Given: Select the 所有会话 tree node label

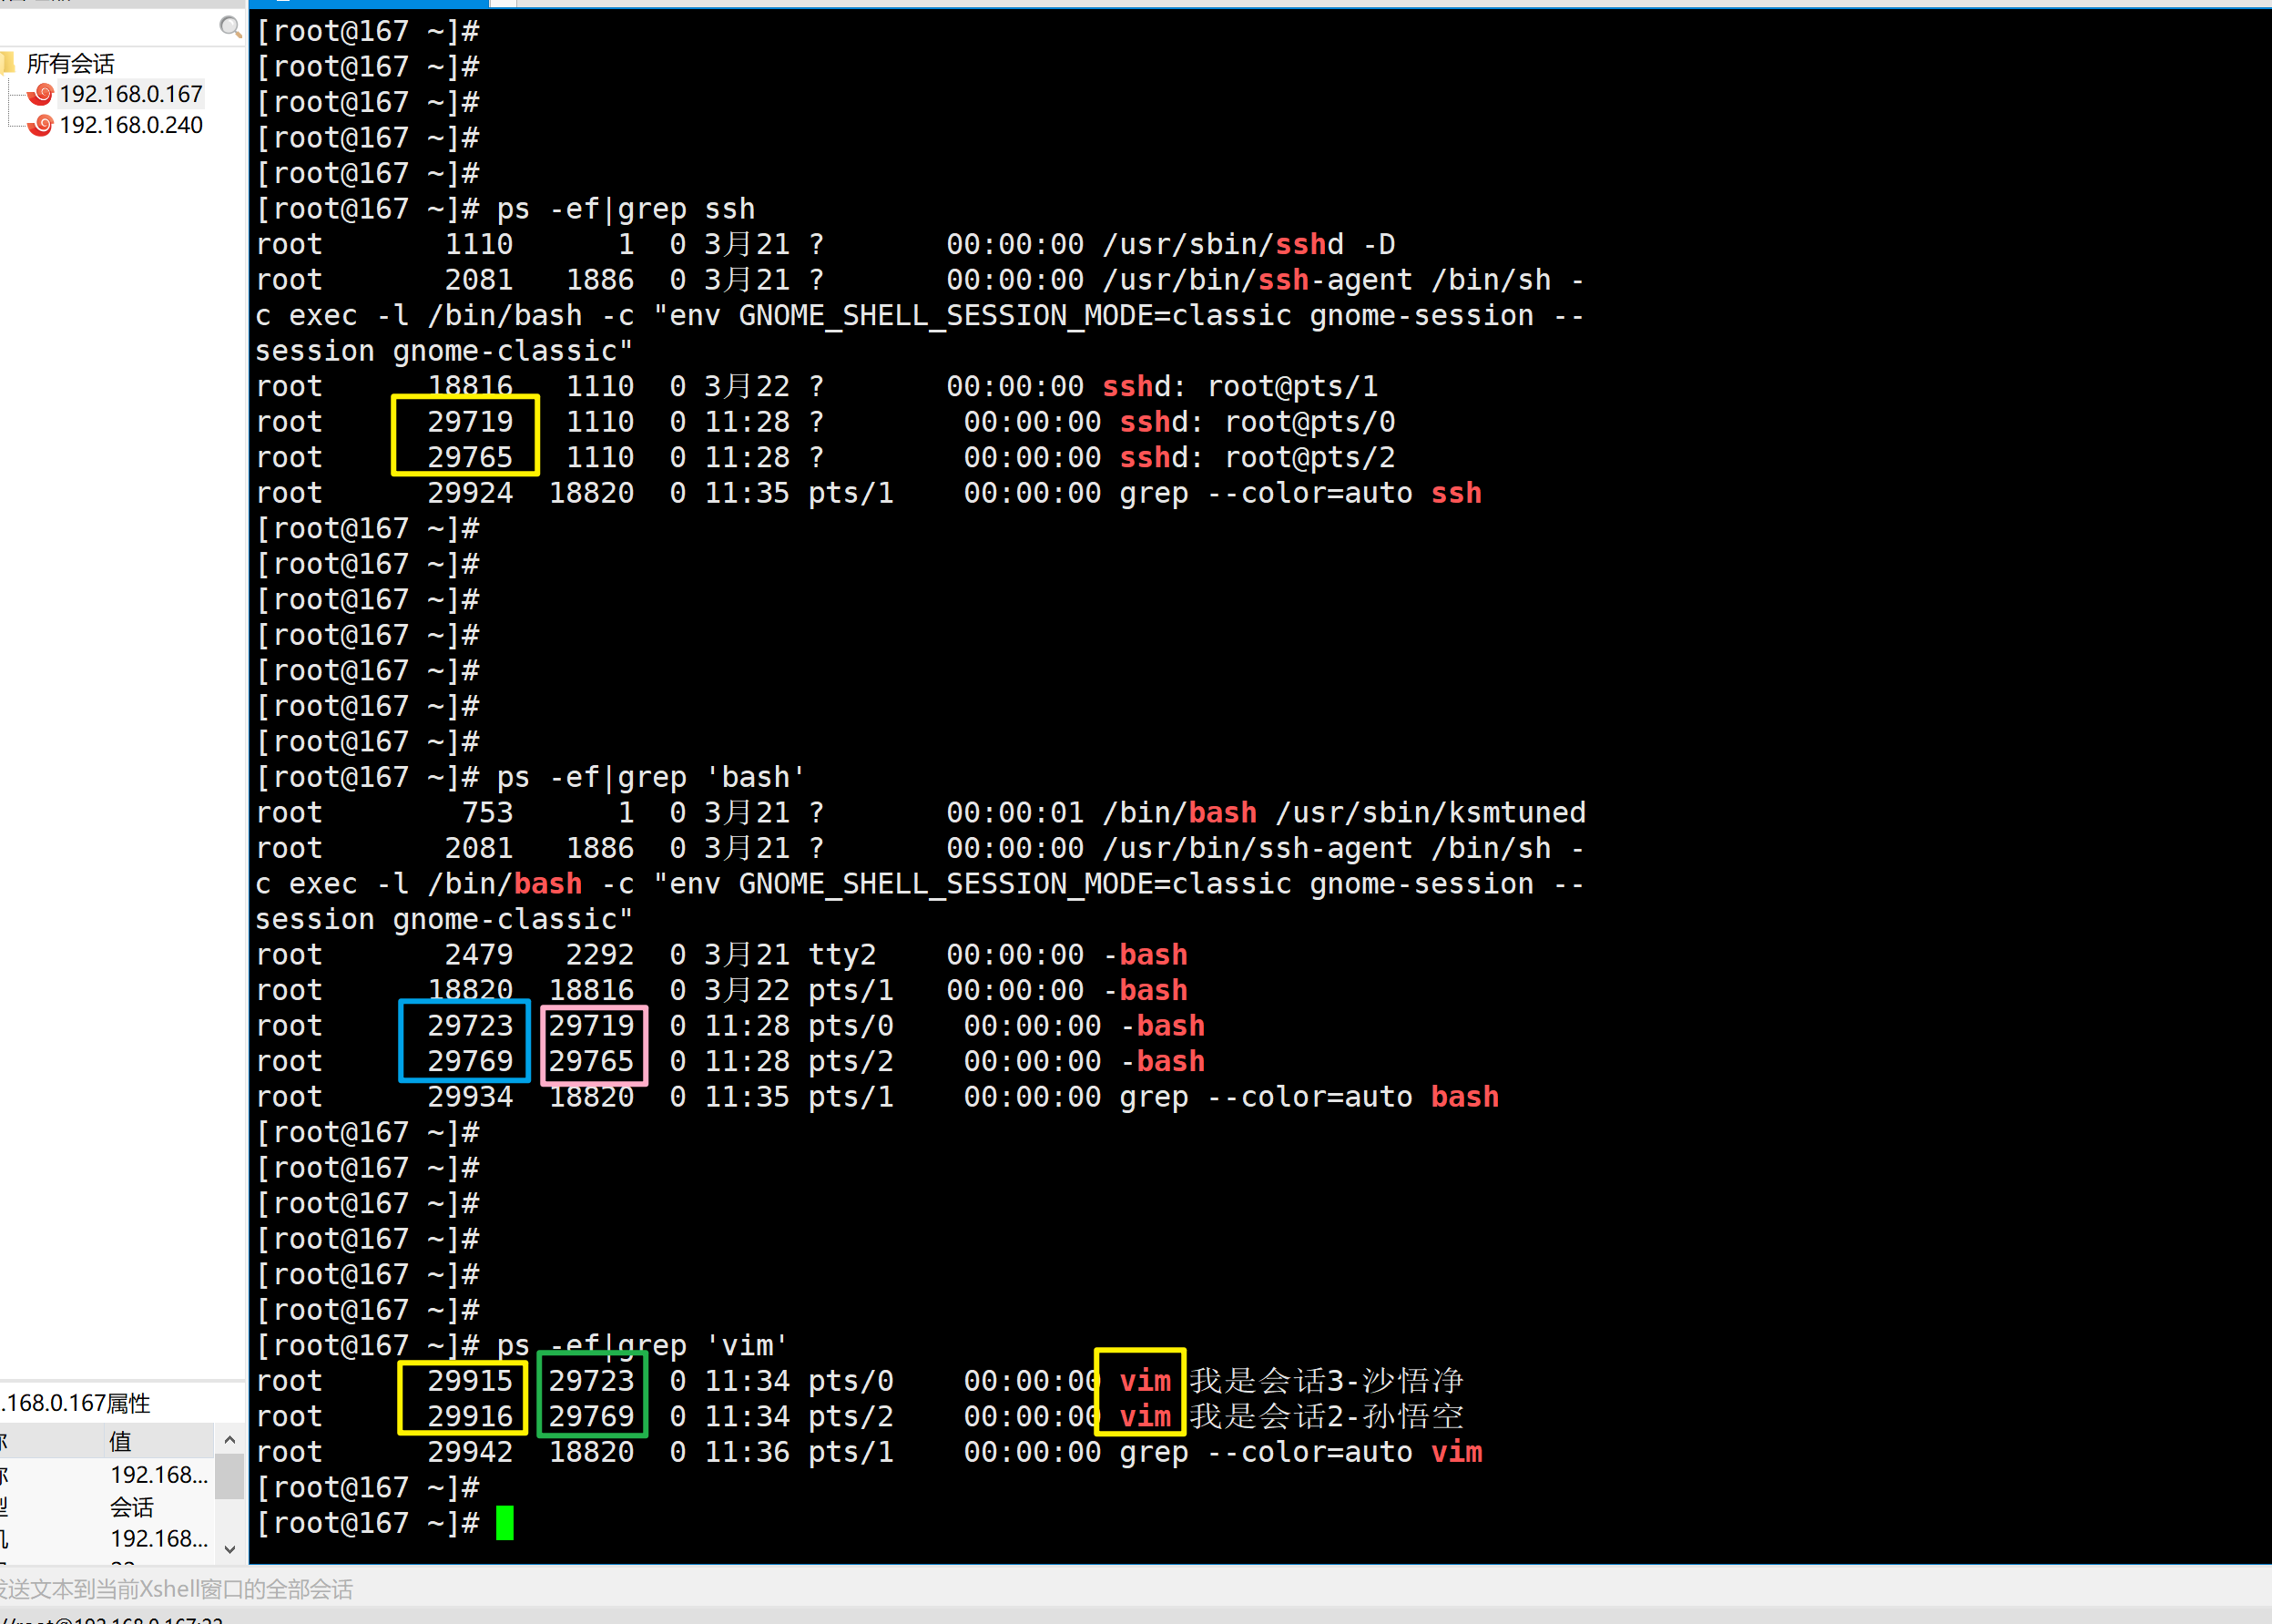Looking at the screenshot, I should click(71, 64).
